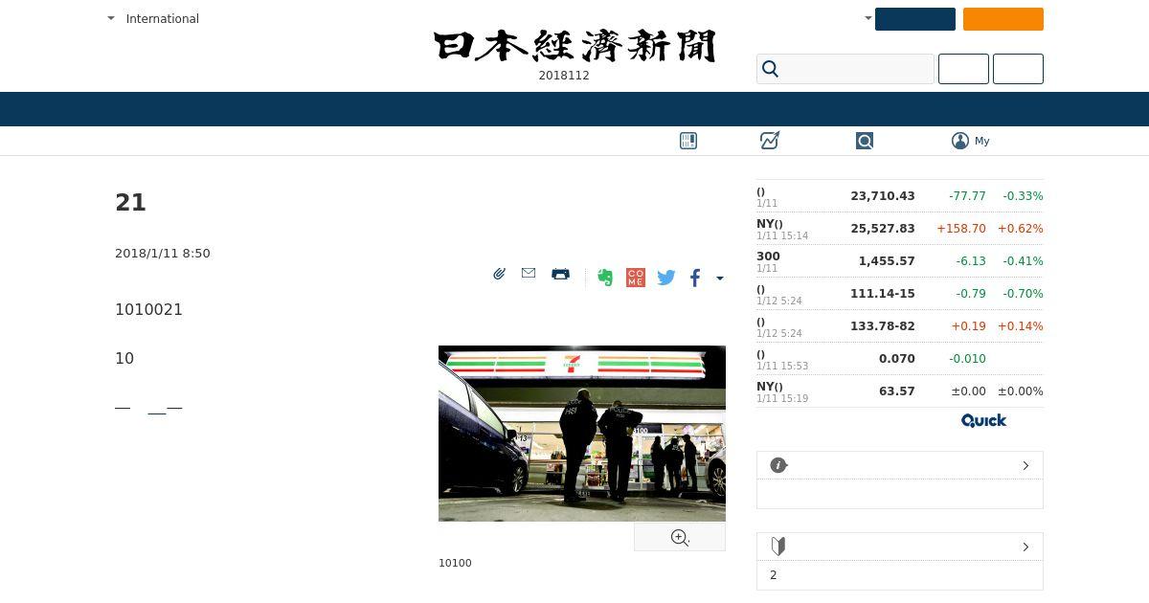Click the magnifier icon in search box

click(770, 69)
